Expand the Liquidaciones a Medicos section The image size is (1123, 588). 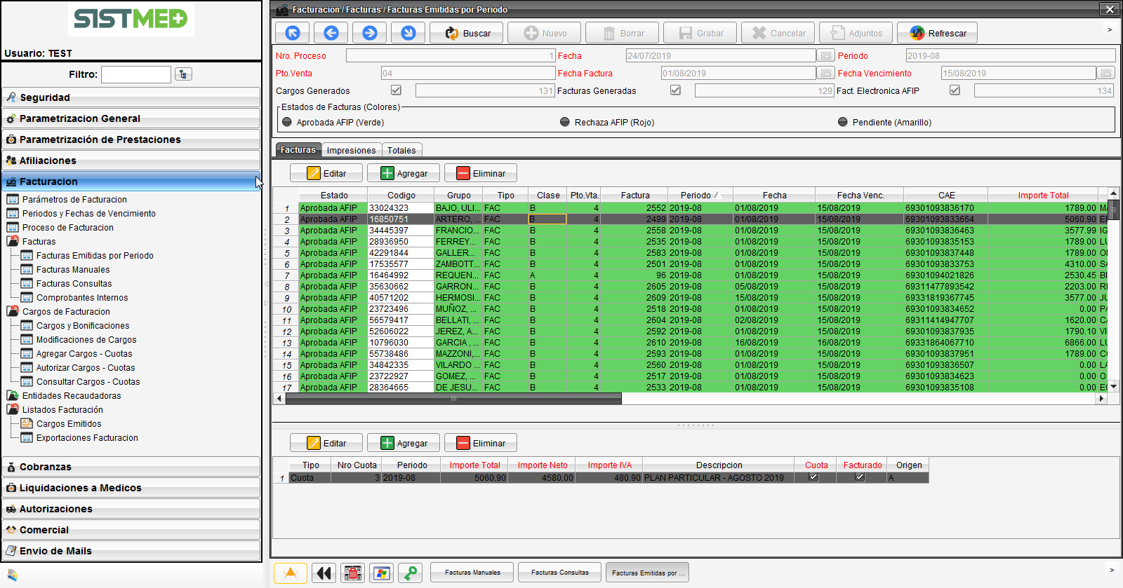(x=80, y=488)
